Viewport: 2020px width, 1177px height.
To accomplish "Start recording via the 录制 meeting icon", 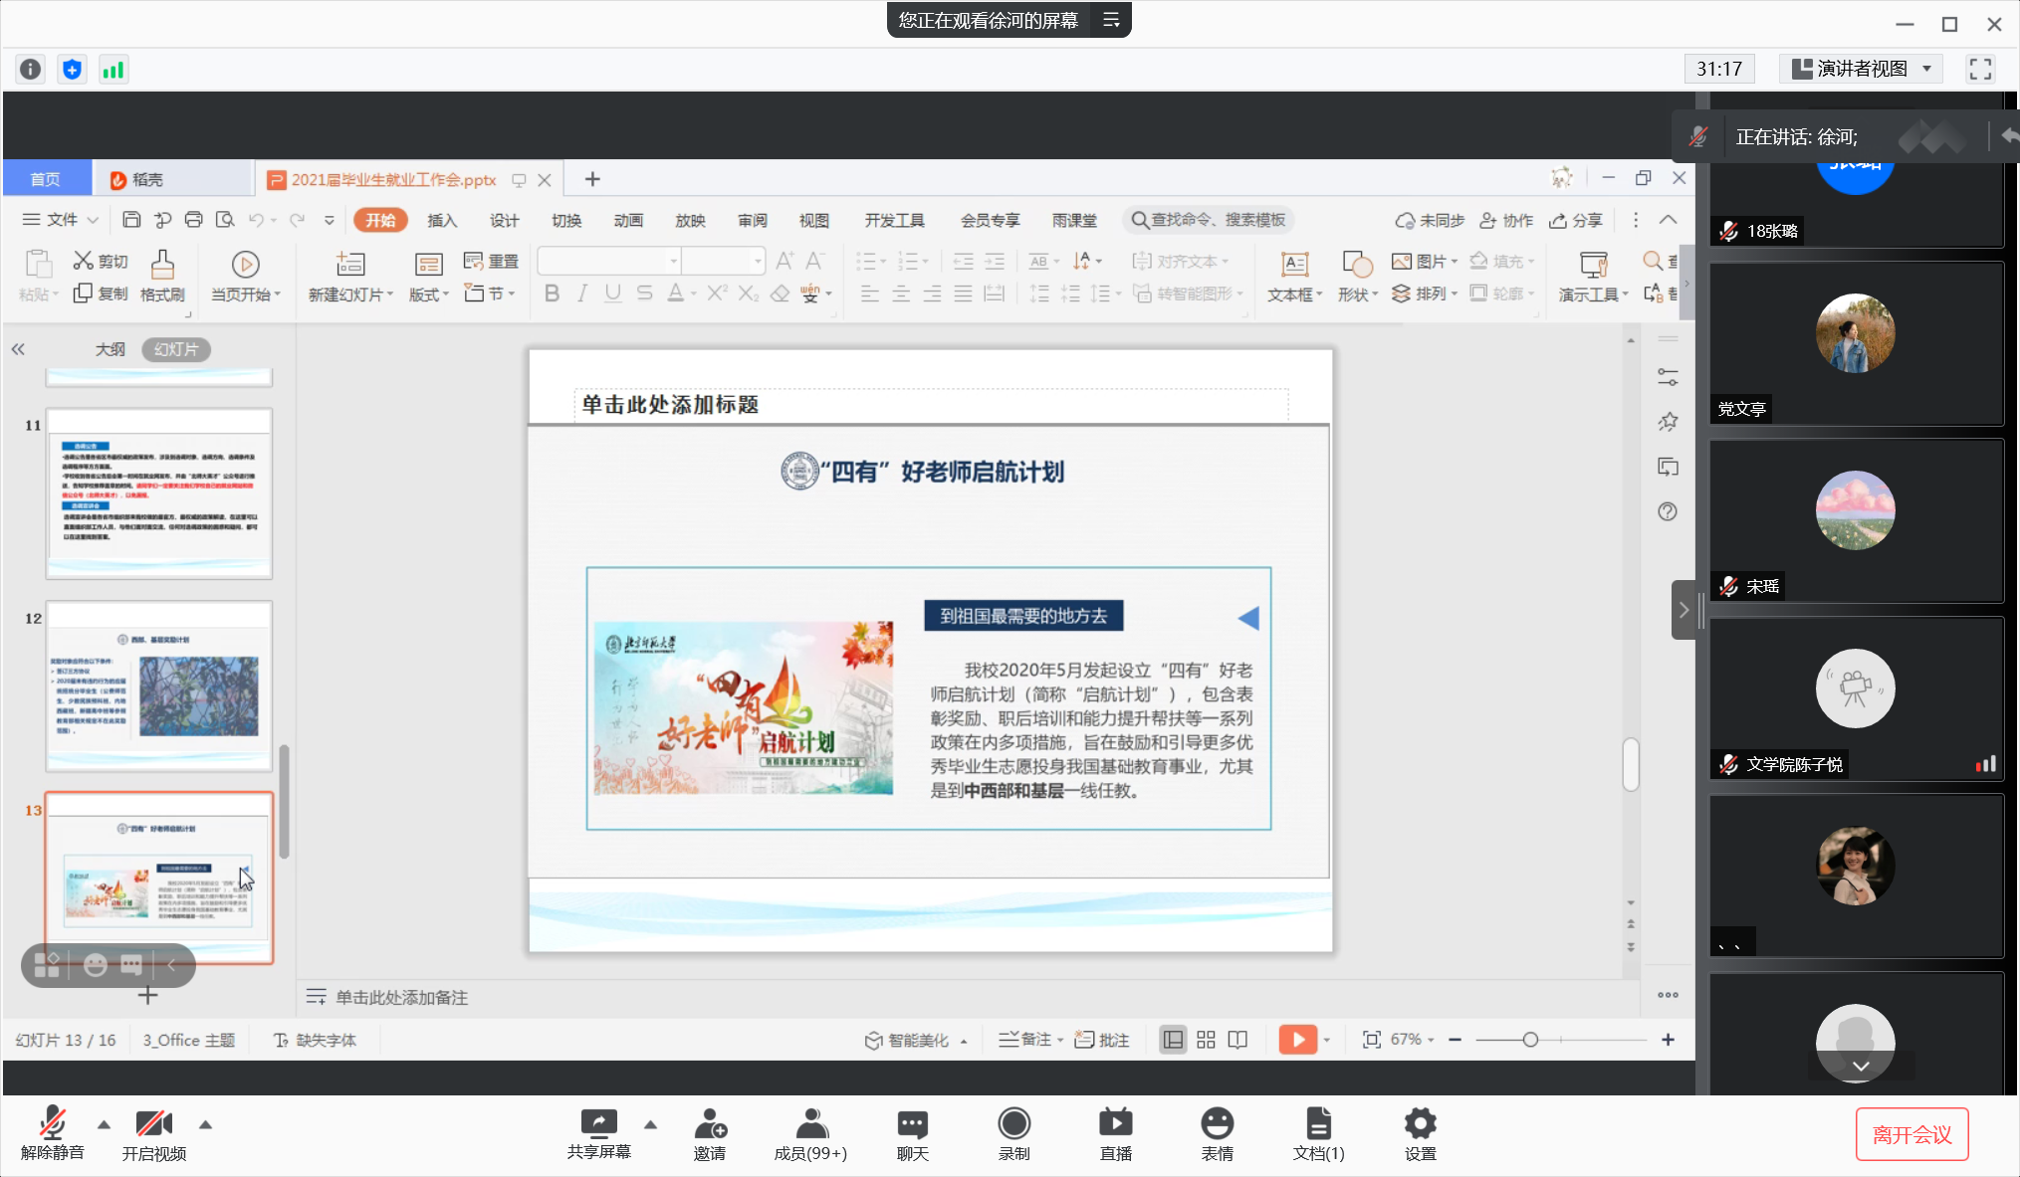I will (x=1012, y=1133).
